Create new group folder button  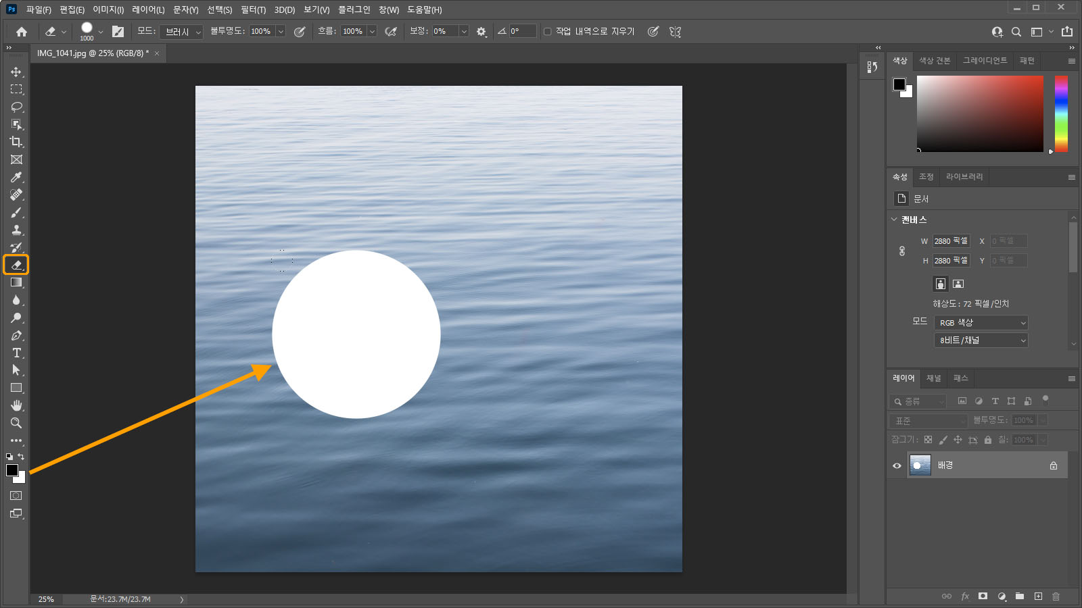coord(1020,597)
